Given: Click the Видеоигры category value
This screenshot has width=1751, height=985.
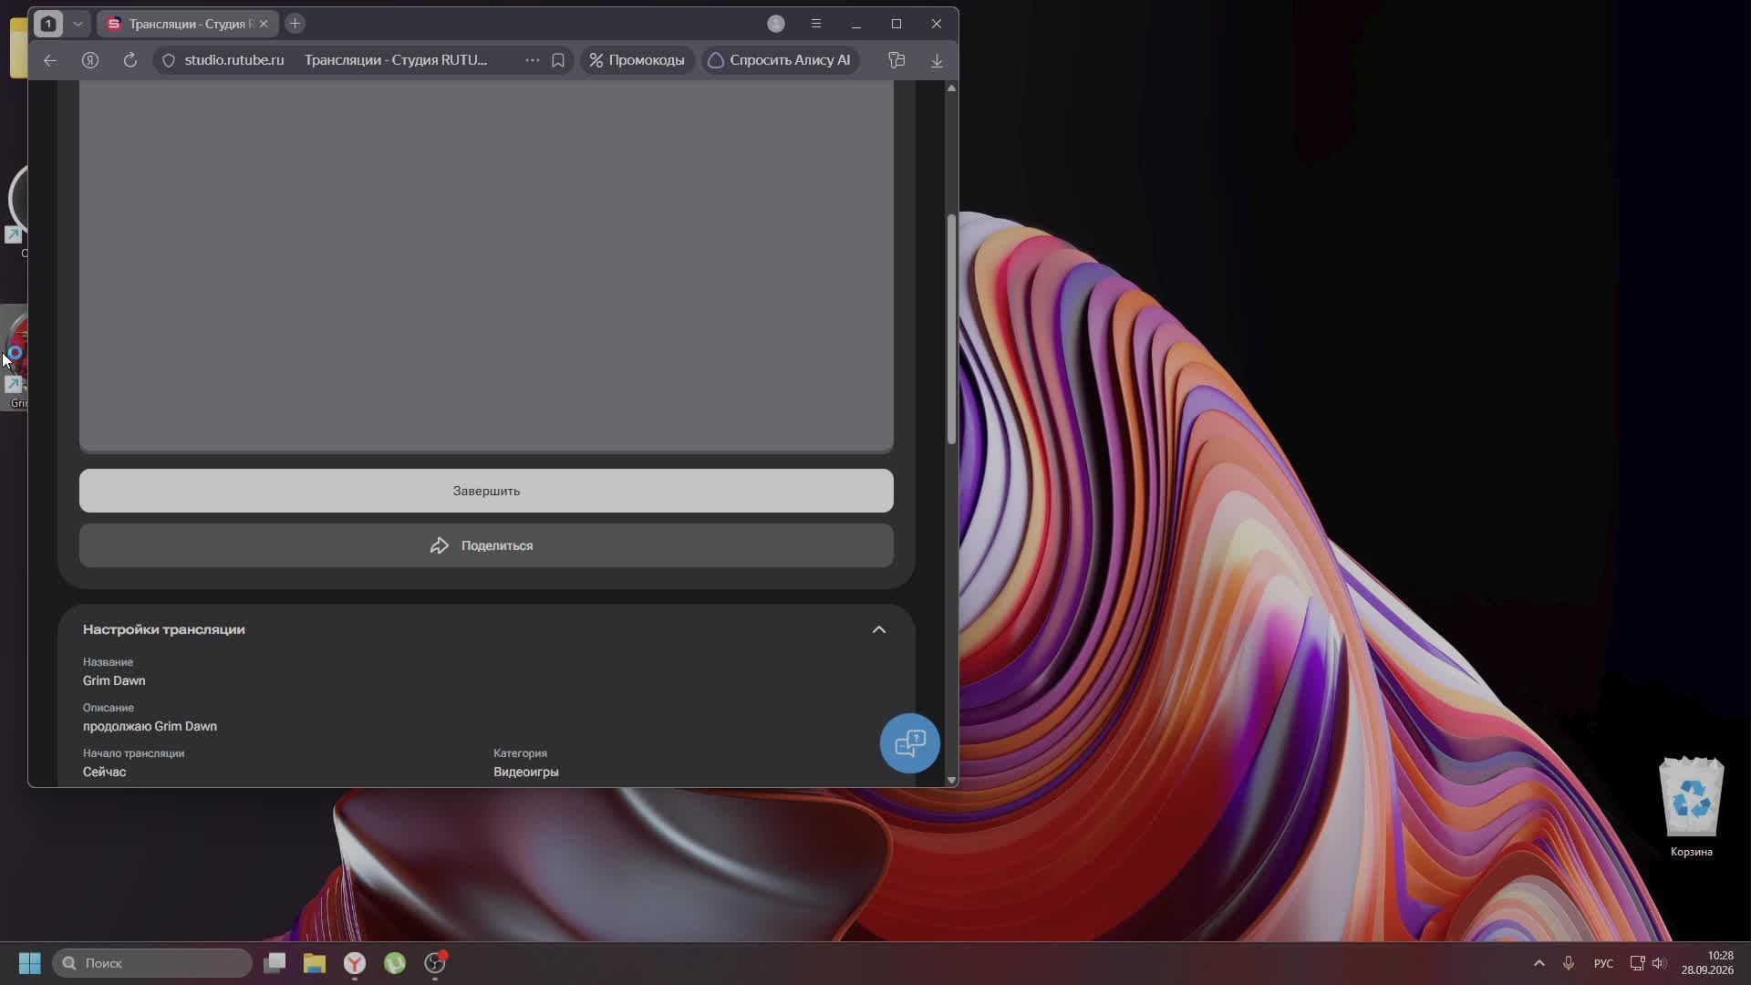Looking at the screenshot, I should pyautogui.click(x=526, y=772).
